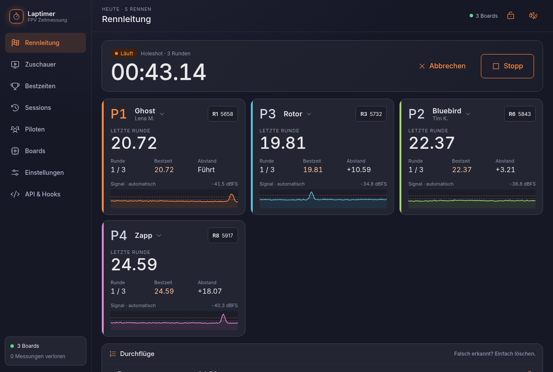Screen dimensions: 553x372
Task: Select the R6 5843 channel badge
Action: click(x=520, y=114)
